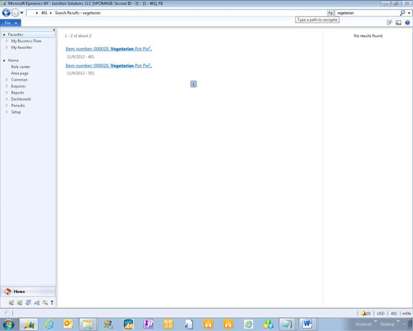Open the File menu
Viewport: 413px width, 331px height.
pyautogui.click(x=10, y=23)
